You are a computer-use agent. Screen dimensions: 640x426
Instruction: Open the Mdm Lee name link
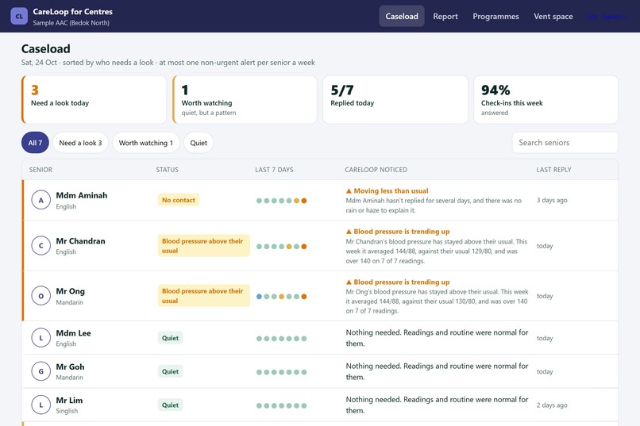(74, 333)
